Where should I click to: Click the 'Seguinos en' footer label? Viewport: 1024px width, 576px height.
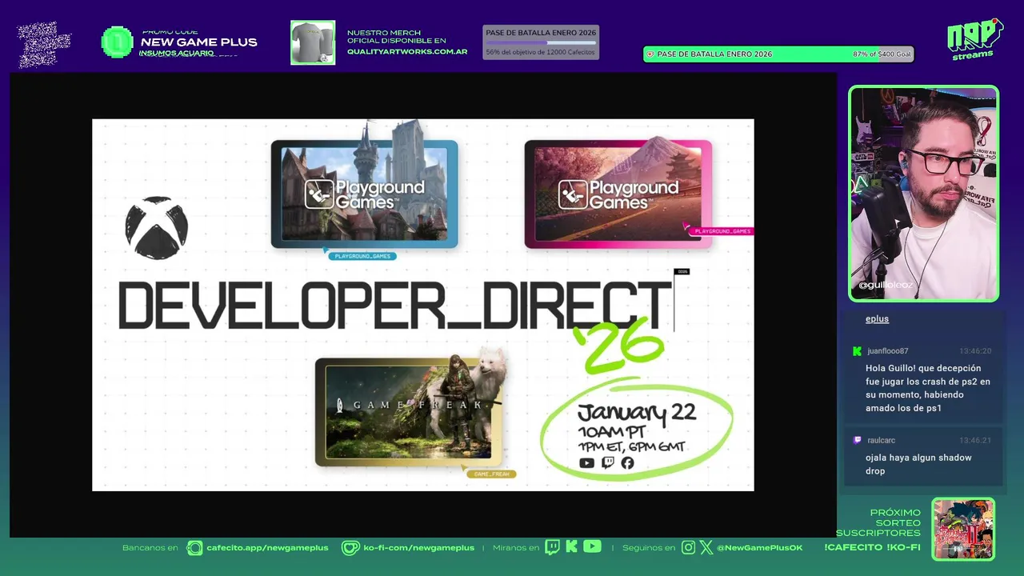(x=649, y=548)
